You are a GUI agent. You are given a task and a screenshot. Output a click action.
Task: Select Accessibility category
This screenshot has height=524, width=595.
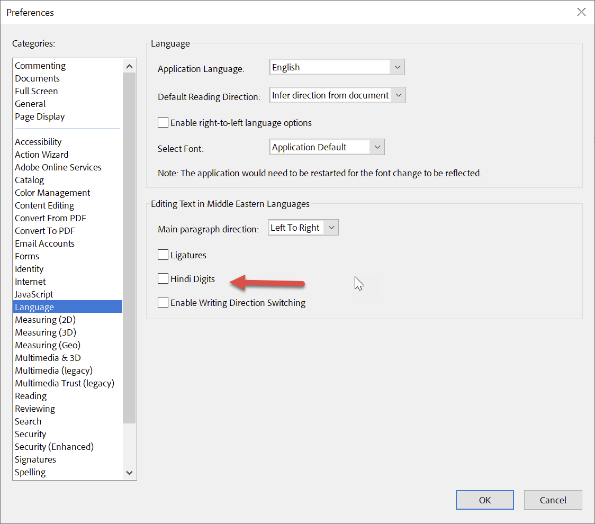(x=38, y=142)
